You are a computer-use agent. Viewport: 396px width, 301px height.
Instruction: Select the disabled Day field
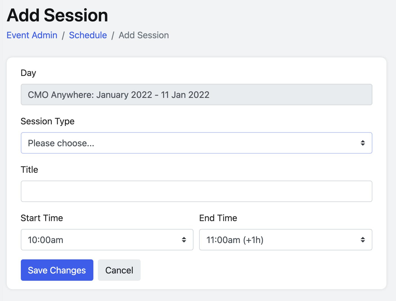[196, 95]
